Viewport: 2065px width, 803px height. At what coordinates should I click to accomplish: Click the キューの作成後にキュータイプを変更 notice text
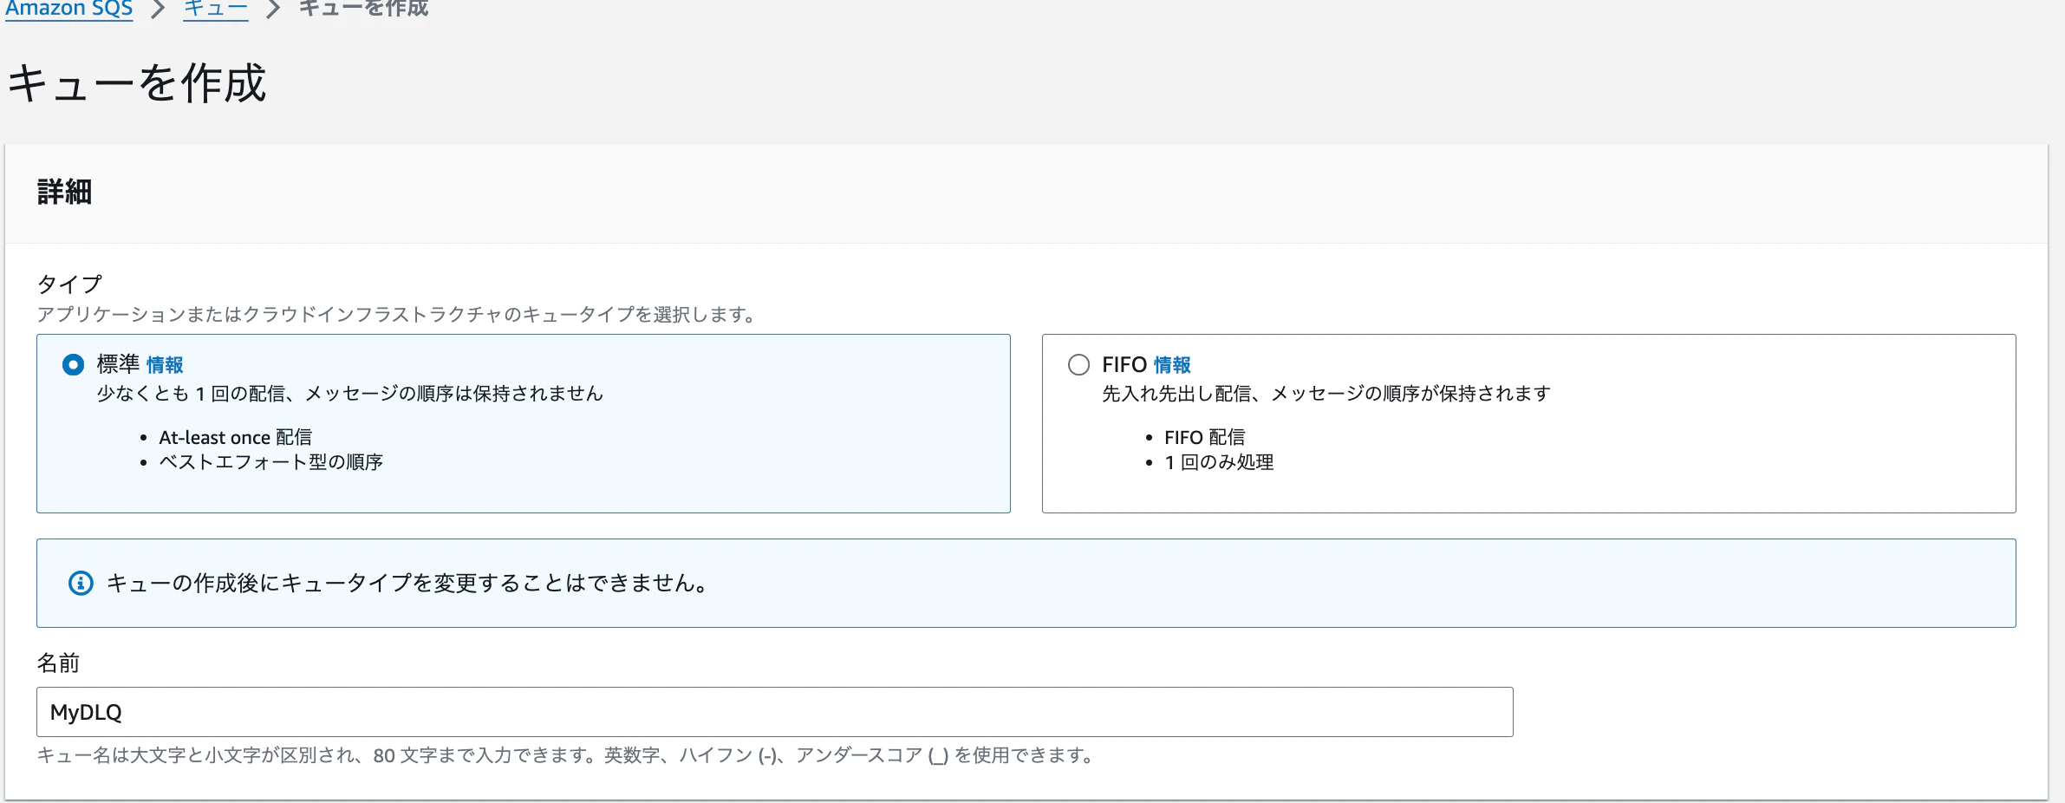(x=407, y=584)
